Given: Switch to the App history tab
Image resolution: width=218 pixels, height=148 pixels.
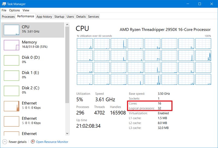Looking at the screenshot, I should tap(44, 17).
